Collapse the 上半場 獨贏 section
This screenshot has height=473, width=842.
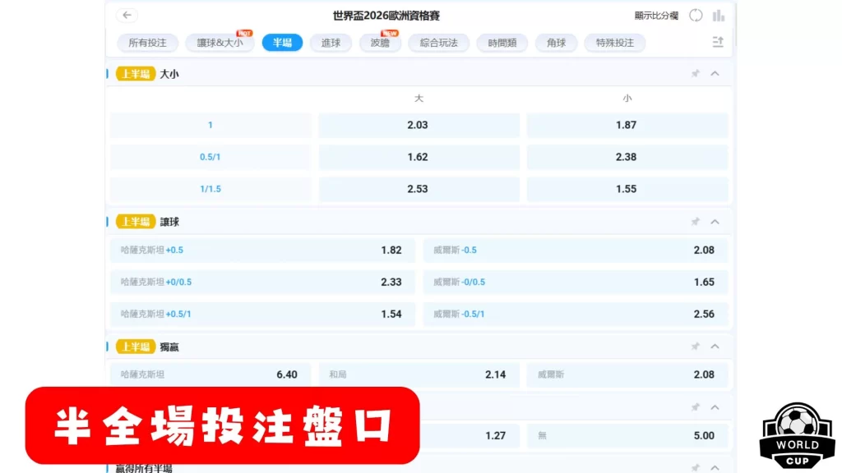pos(715,346)
